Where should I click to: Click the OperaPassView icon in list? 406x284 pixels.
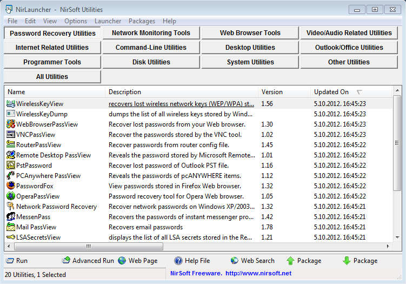coord(10,196)
